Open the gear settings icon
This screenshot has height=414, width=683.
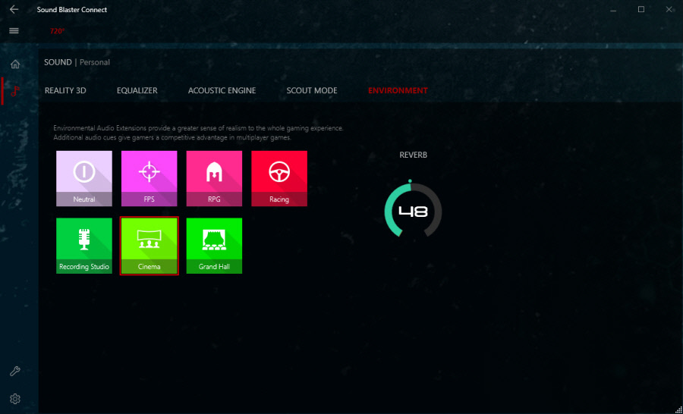pos(15,399)
